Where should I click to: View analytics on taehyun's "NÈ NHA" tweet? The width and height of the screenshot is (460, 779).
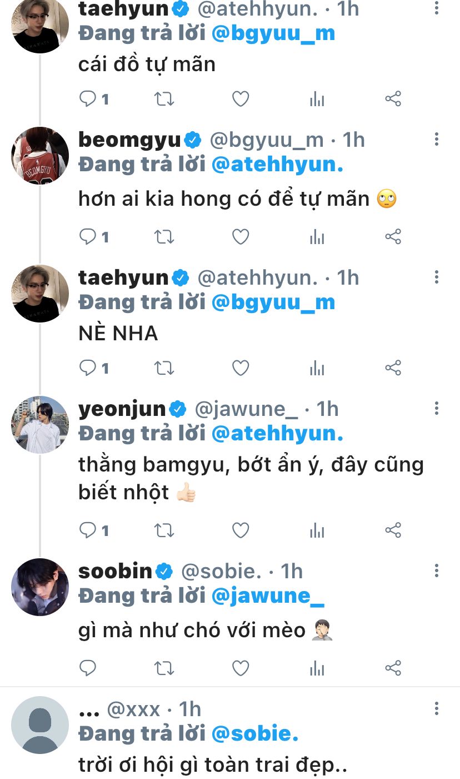point(317,368)
